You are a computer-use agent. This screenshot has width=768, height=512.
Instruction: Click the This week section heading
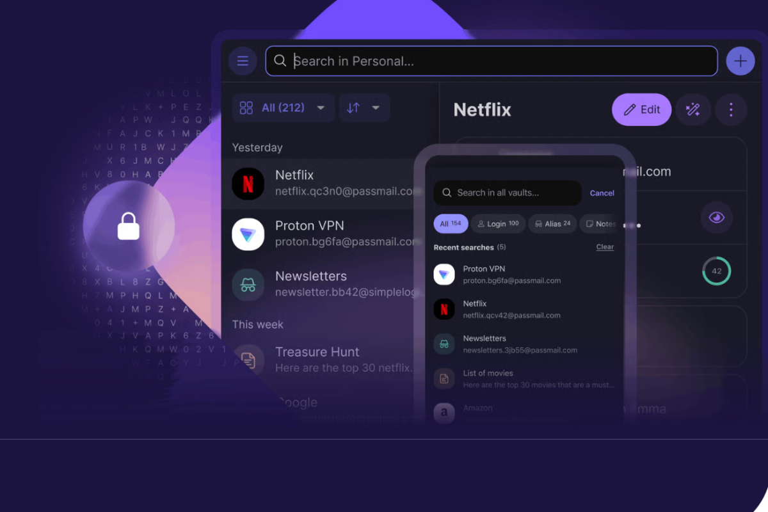tap(258, 324)
